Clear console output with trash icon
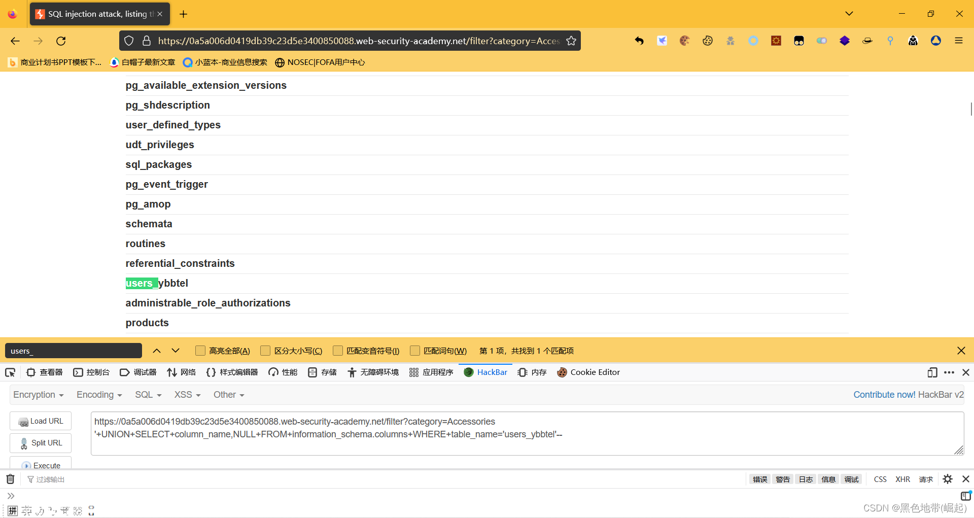The height and width of the screenshot is (518, 974). [x=10, y=479]
